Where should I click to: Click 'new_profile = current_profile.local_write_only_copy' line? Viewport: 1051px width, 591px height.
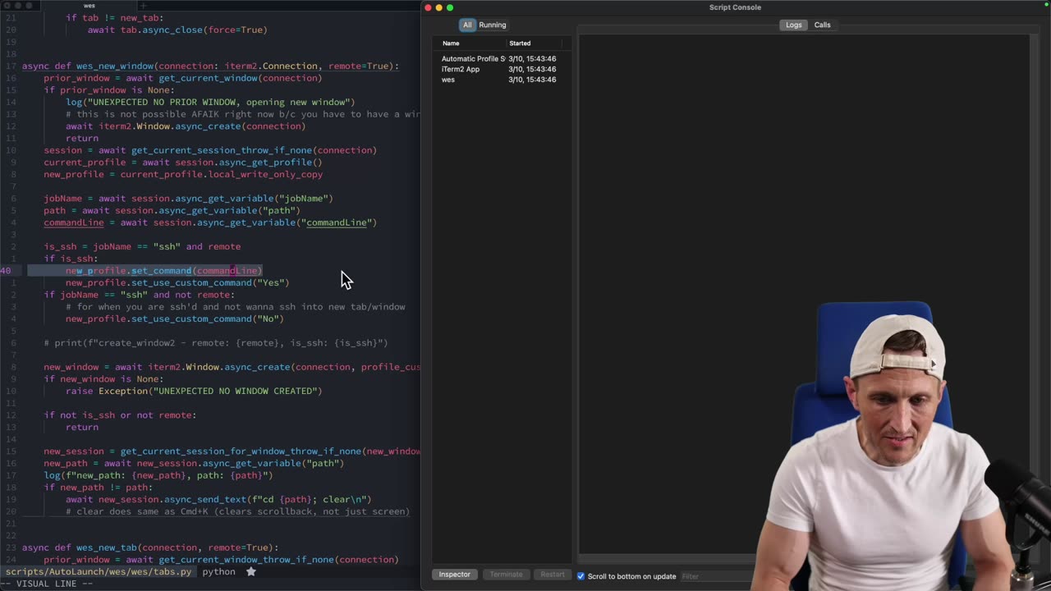pos(183,174)
